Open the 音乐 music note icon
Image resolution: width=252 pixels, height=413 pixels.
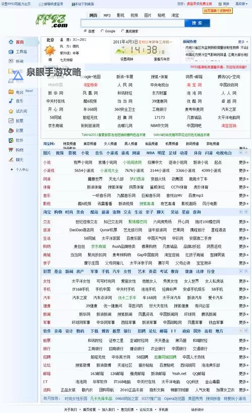11,101
